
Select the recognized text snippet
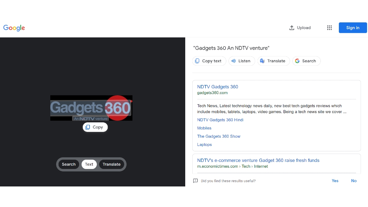coord(231,48)
